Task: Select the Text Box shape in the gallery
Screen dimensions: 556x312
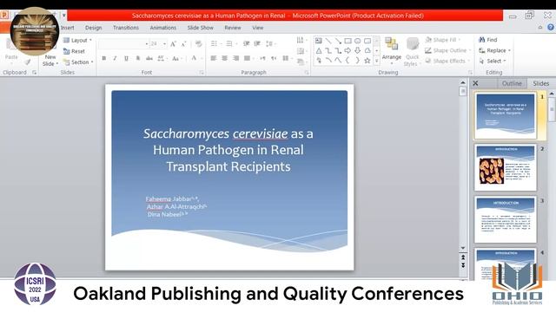Action: tap(319, 41)
